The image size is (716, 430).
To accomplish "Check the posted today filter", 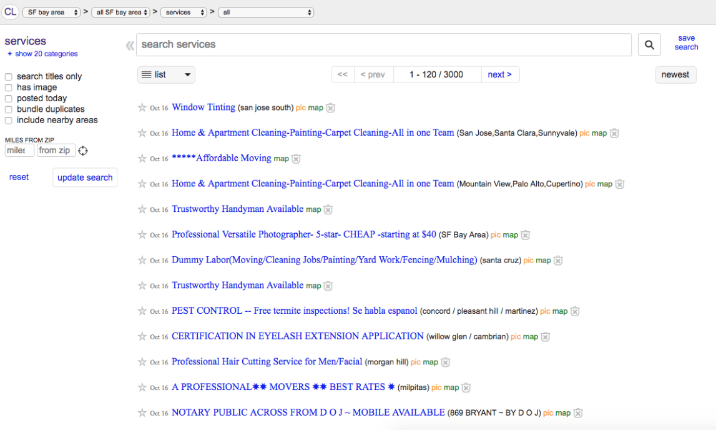I will click(x=8, y=99).
